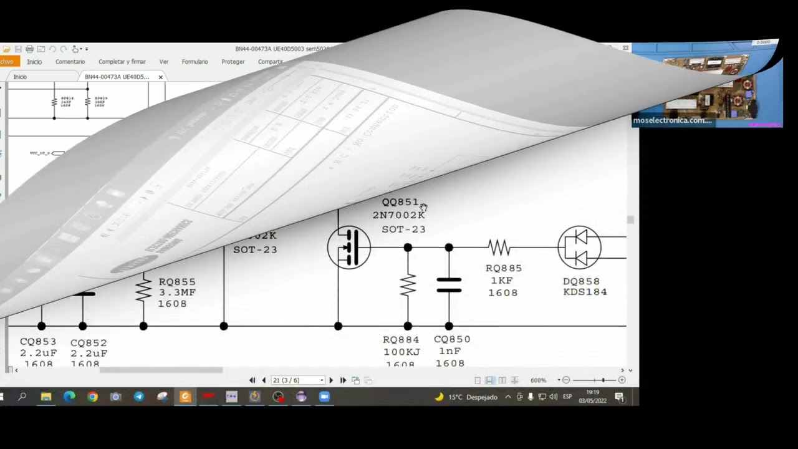
Task: Open the page number dropdown
Action: [x=322, y=380]
